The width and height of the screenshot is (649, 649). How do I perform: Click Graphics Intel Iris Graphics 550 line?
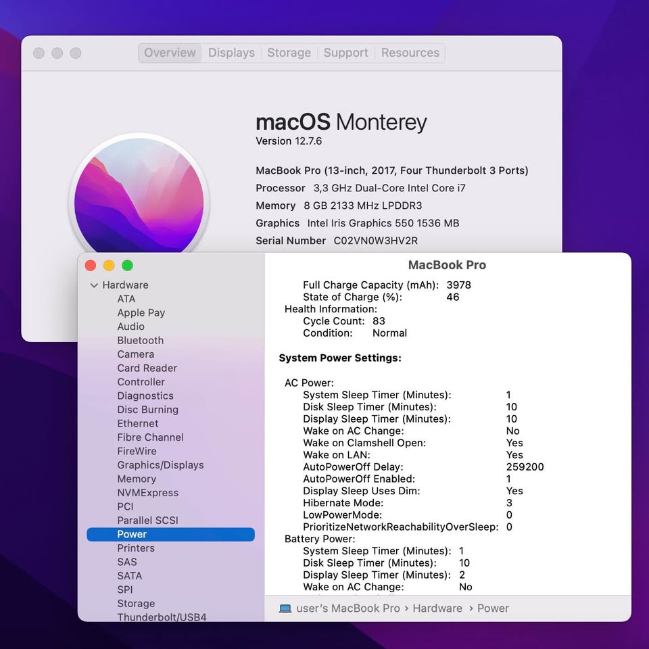pos(358,224)
